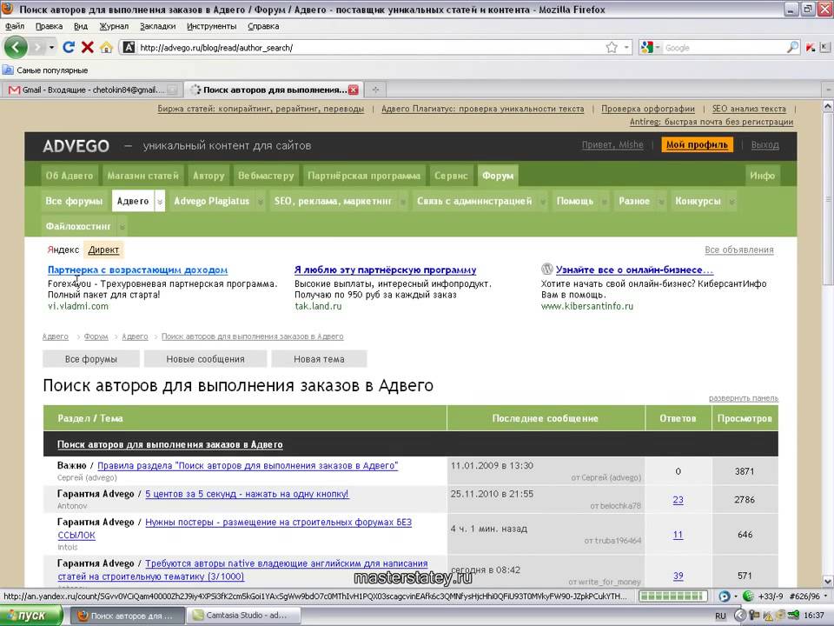Open the Автору site tab
Image resolution: width=834 pixels, height=626 pixels.
[208, 176]
